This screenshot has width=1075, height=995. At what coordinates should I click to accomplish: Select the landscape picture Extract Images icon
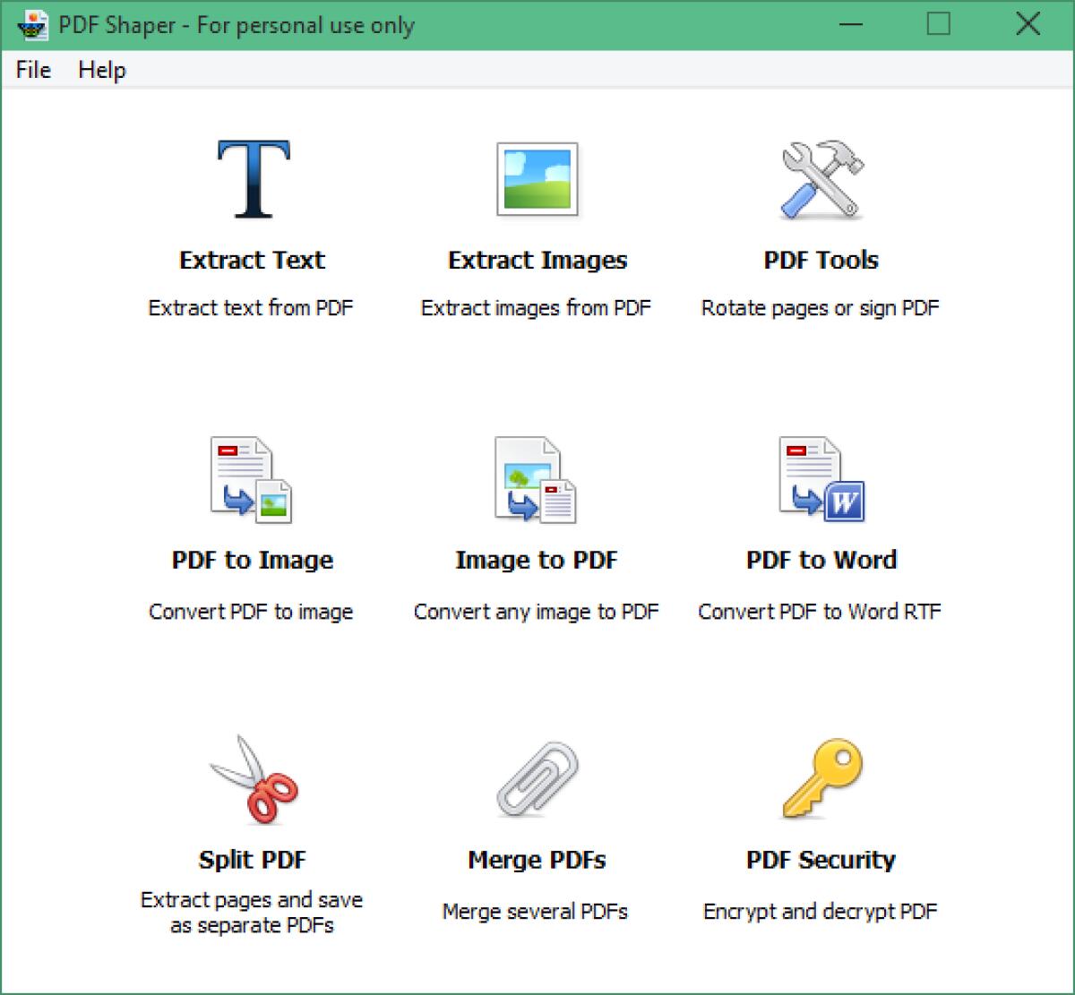[537, 180]
